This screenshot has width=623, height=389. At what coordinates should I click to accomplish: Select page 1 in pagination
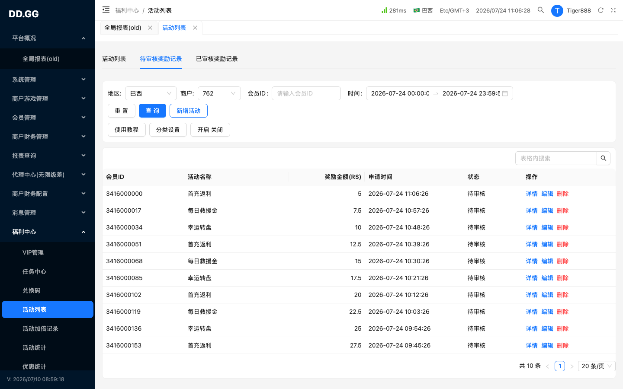tap(560, 366)
